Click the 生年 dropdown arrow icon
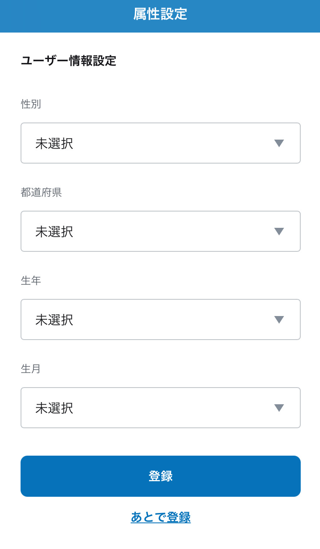This screenshot has width=320, height=549. (x=279, y=320)
